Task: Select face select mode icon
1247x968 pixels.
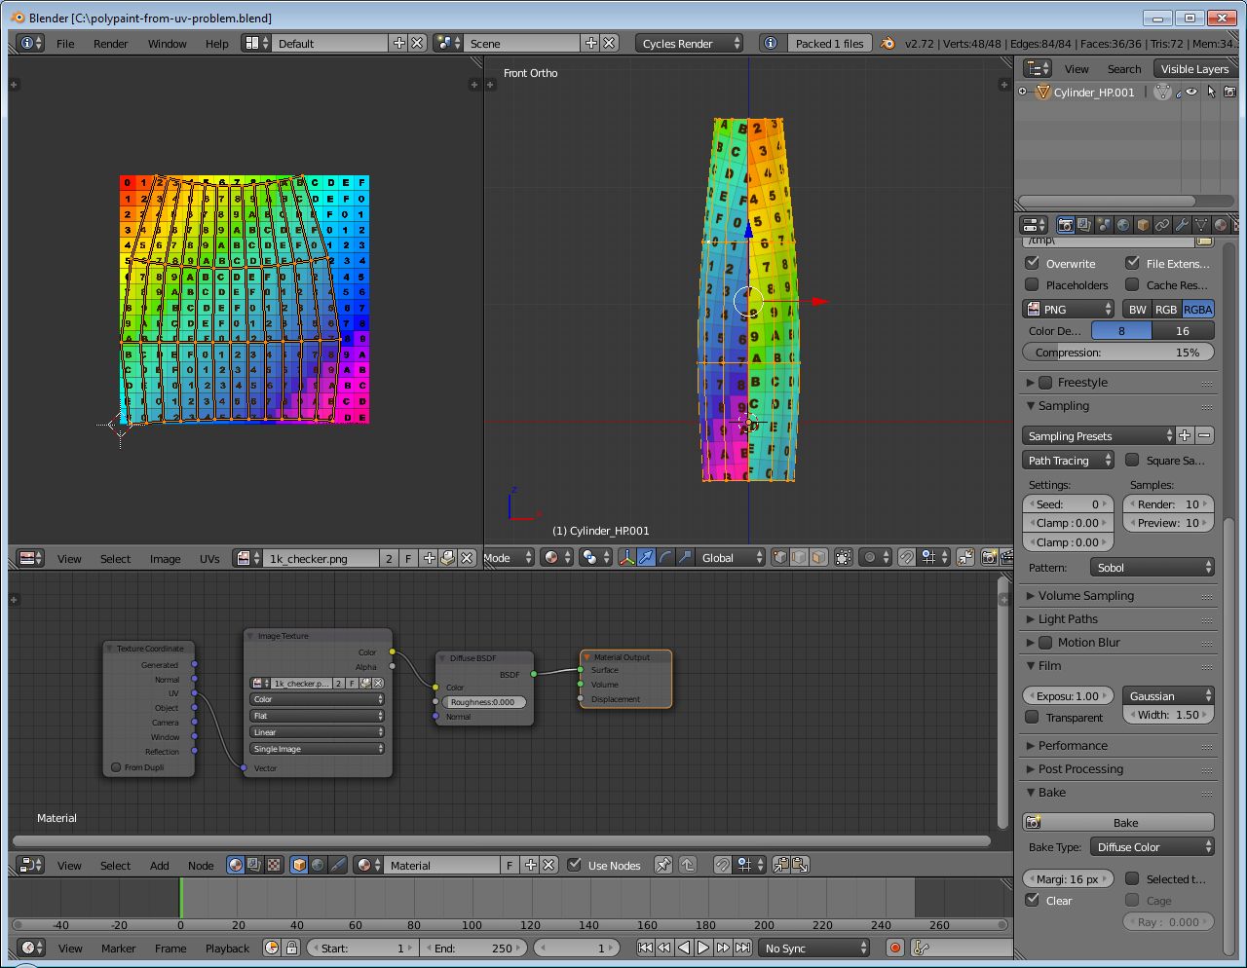Action: click(818, 557)
